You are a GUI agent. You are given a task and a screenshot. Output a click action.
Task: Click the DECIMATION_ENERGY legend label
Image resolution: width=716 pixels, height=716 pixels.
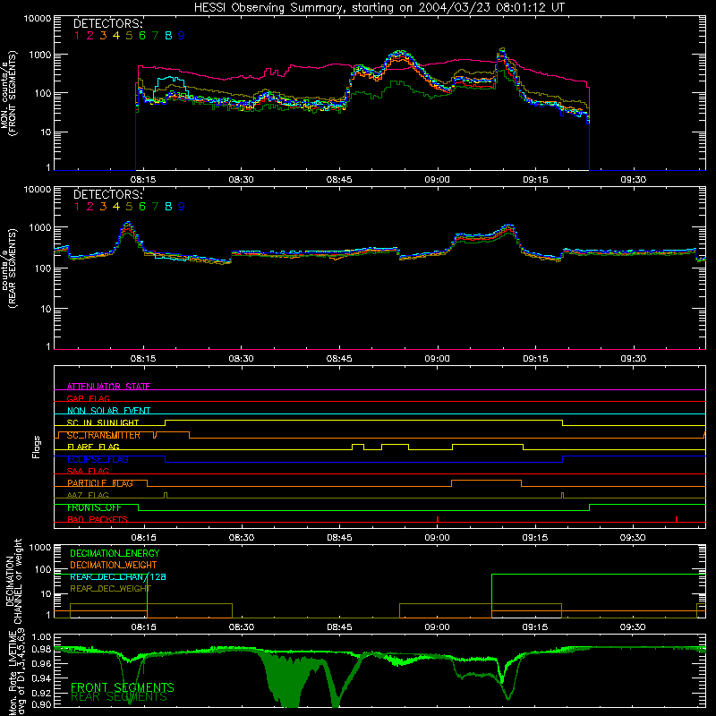tap(115, 553)
